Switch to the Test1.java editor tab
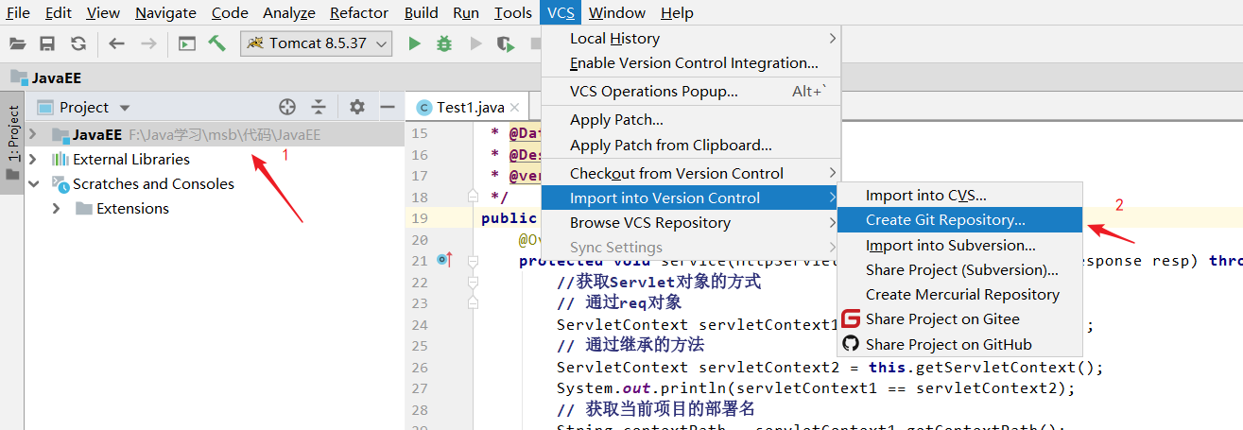1243x430 pixels. (x=470, y=108)
